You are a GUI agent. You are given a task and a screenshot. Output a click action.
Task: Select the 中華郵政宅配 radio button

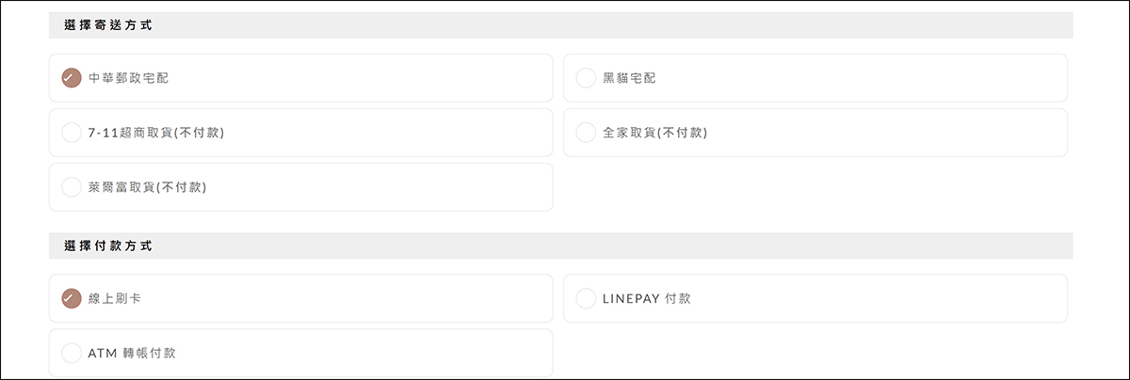click(x=71, y=78)
